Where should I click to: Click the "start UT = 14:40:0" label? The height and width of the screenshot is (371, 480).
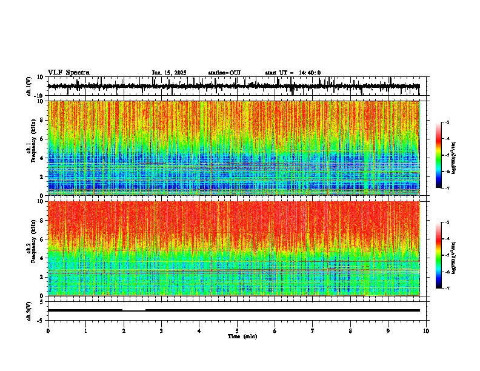pos(293,73)
